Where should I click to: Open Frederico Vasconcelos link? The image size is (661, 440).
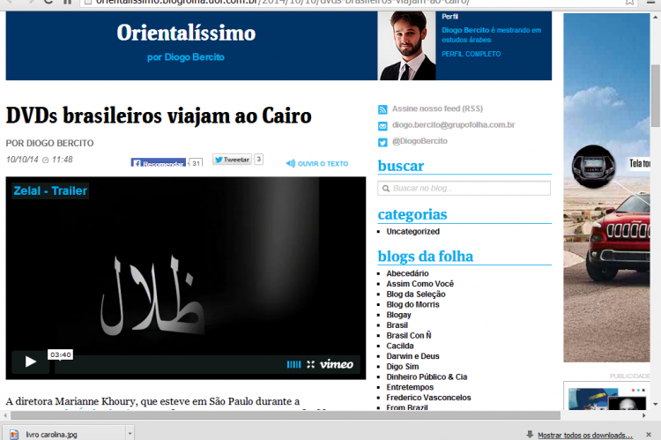click(428, 398)
